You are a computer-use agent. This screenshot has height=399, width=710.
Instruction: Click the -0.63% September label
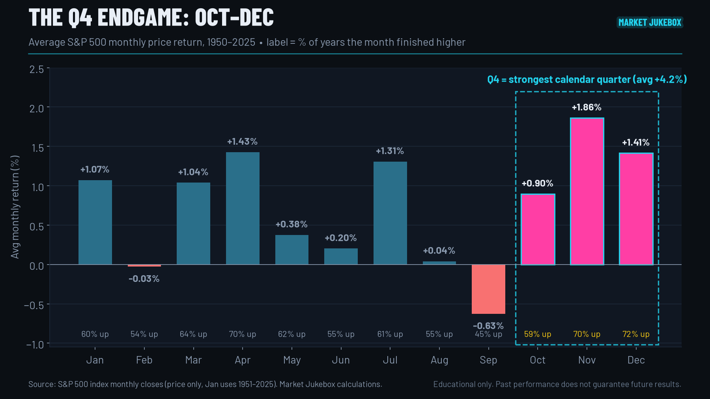point(488,326)
